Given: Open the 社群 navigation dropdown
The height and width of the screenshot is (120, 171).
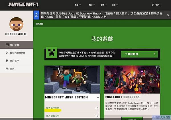Looking at the screenshot, I should point(103,5).
